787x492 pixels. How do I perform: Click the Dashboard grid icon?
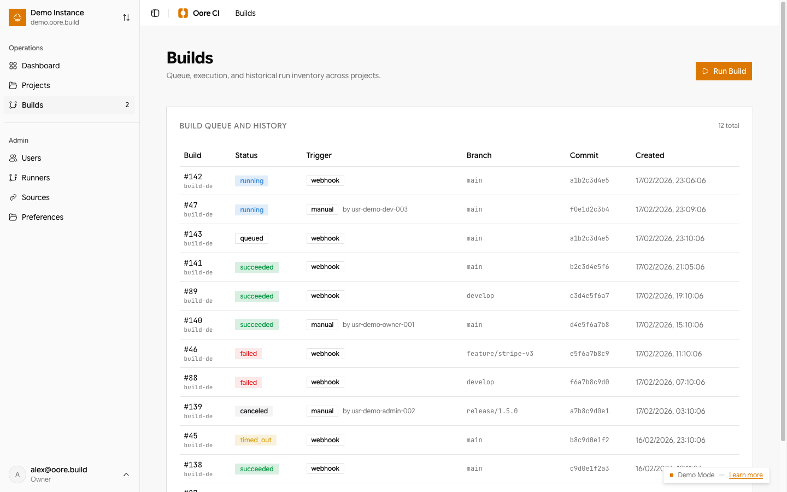pyautogui.click(x=13, y=66)
